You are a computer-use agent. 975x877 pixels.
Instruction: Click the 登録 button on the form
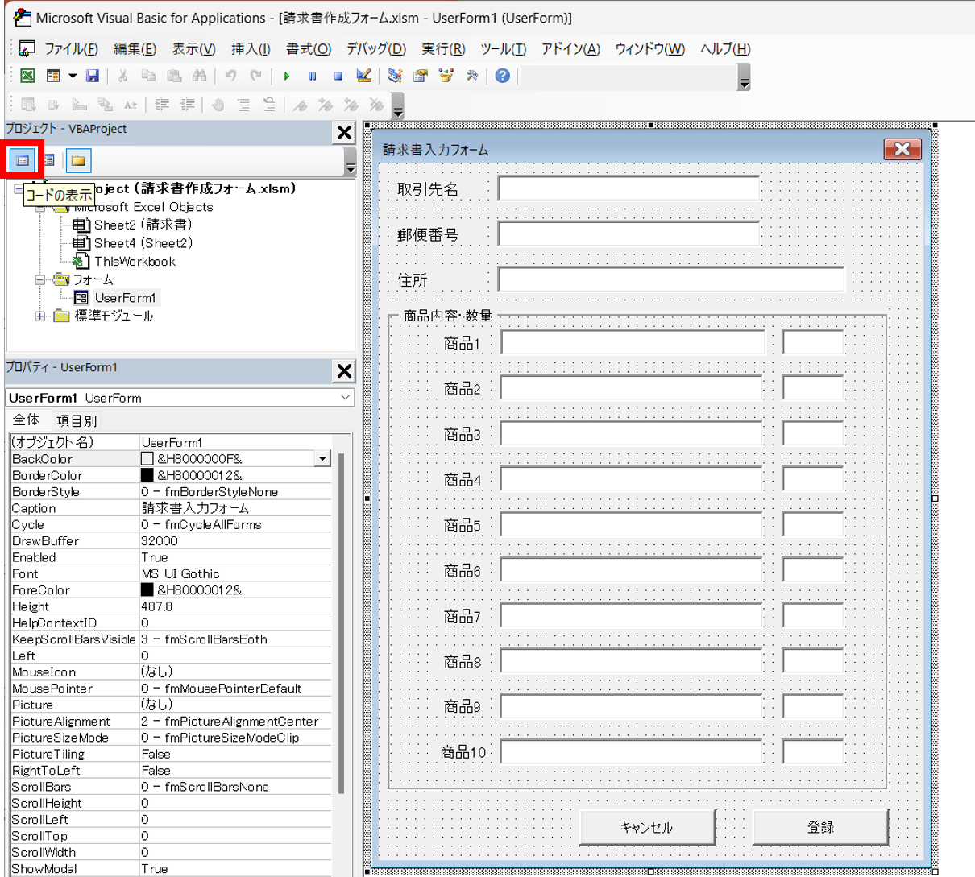[820, 827]
